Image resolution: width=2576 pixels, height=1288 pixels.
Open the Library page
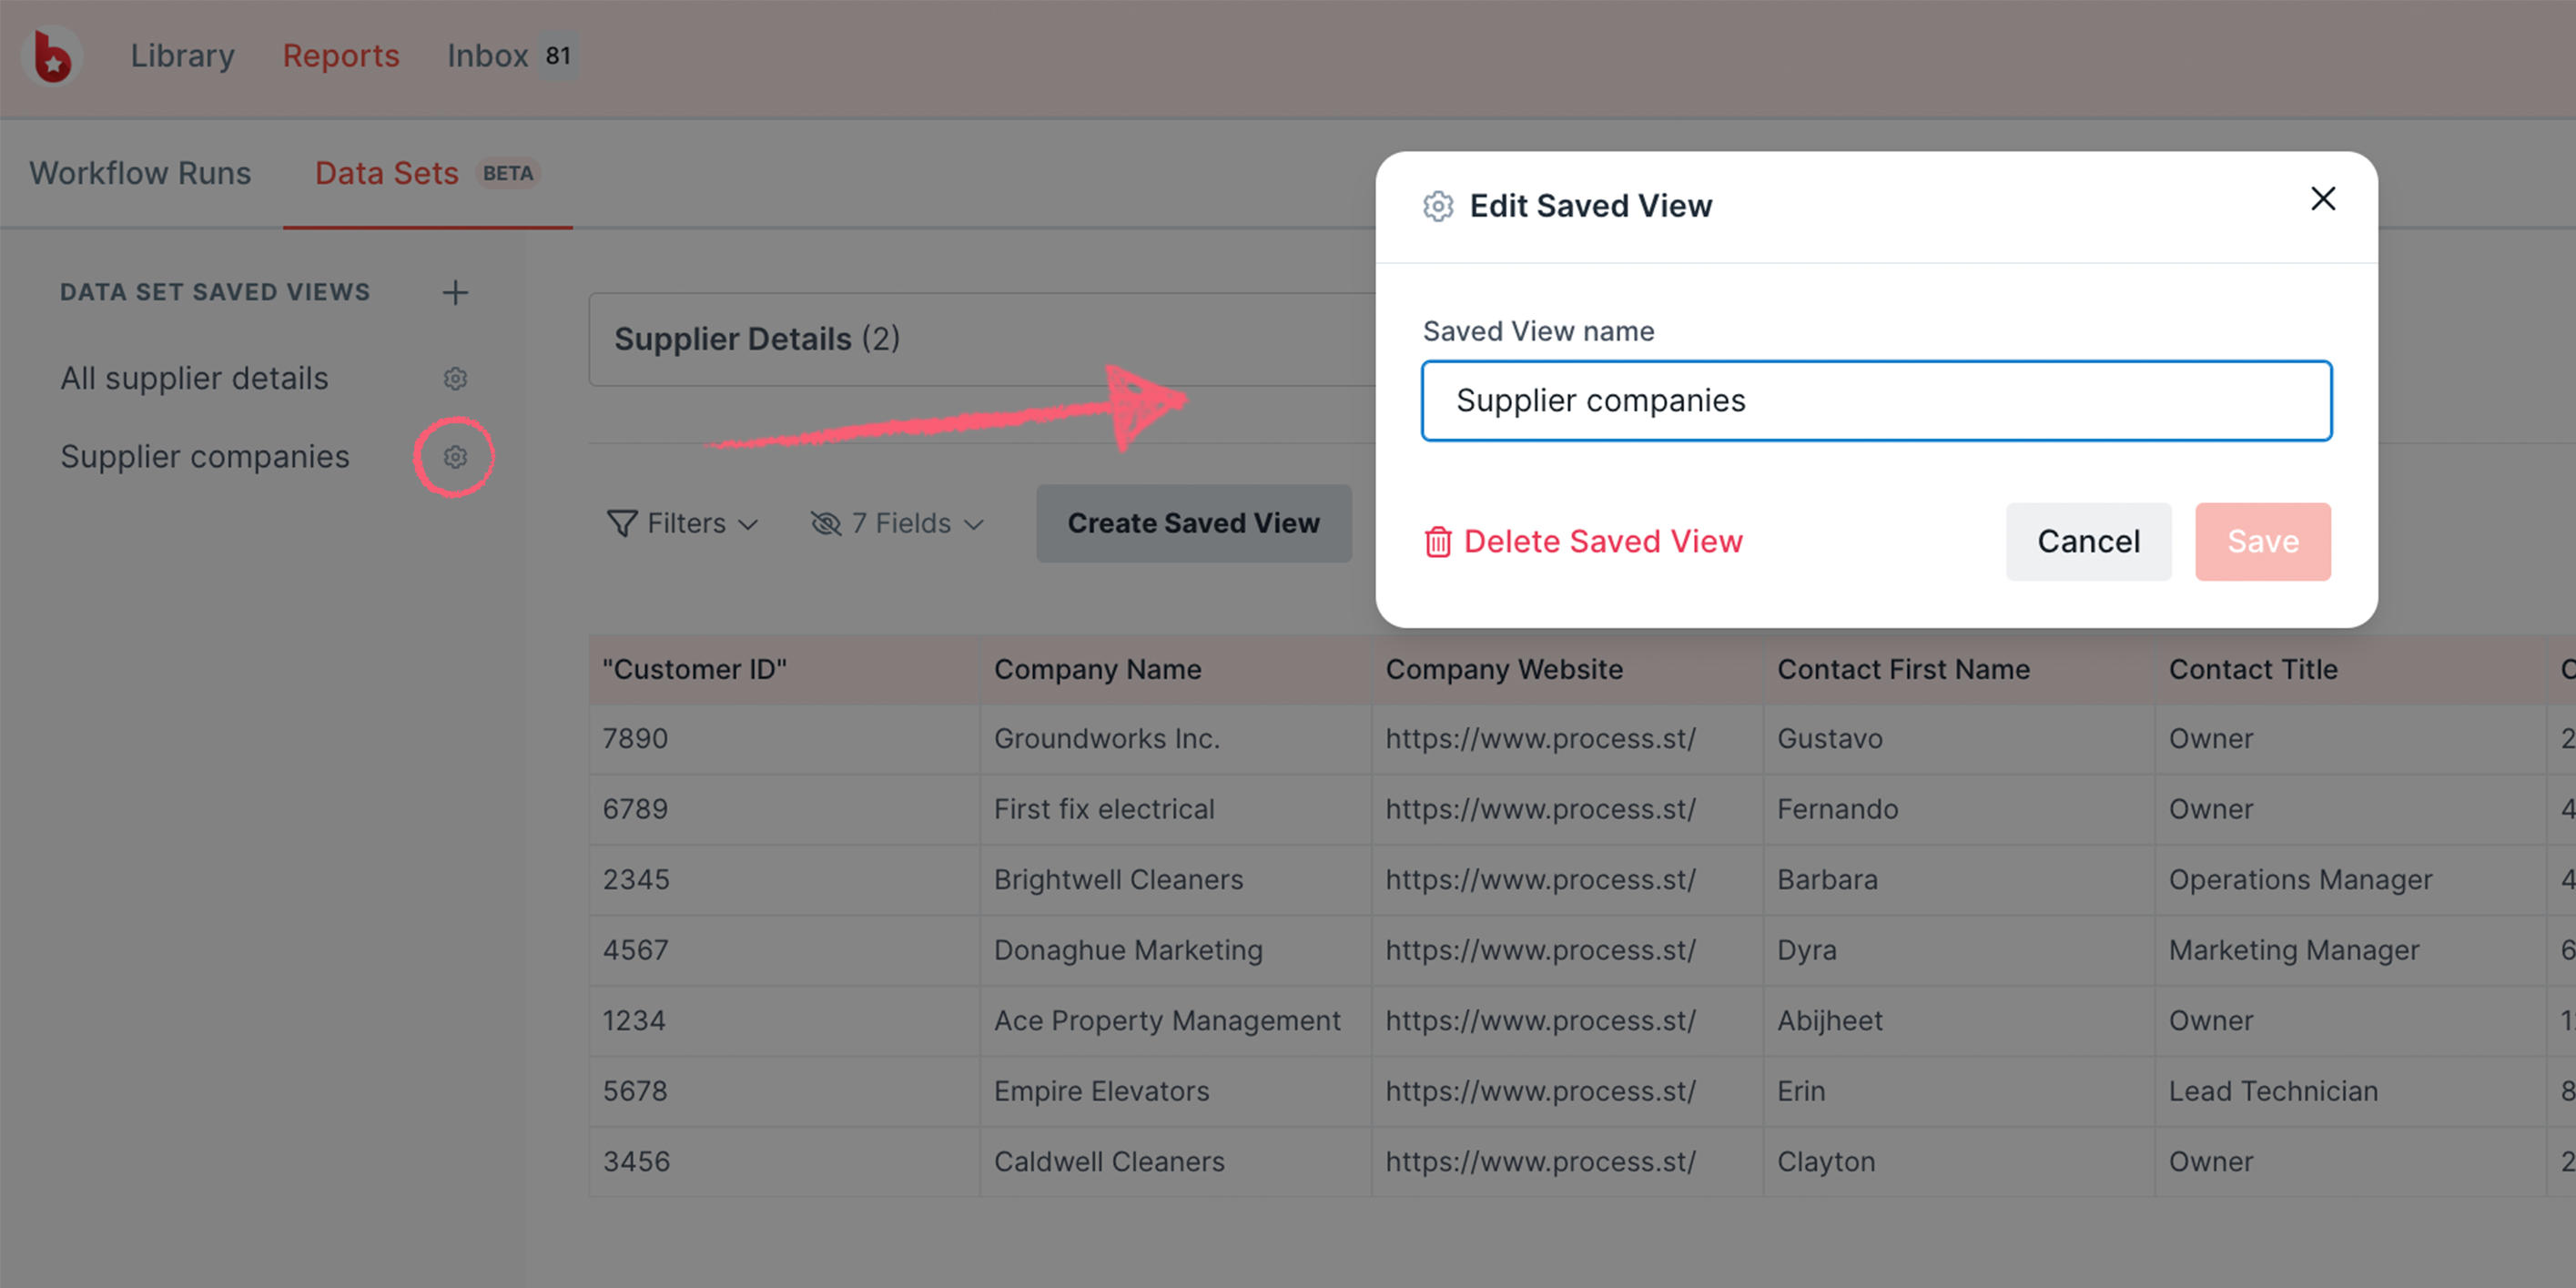point(182,56)
